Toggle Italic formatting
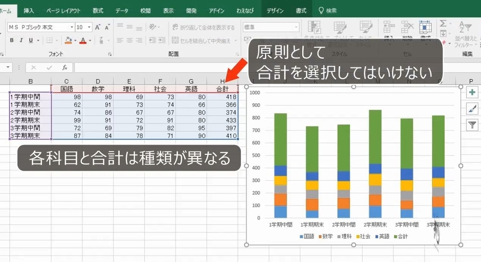 point(21,40)
